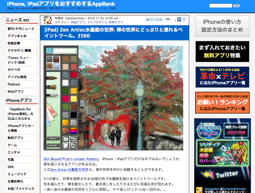Open 無料アプリ in sidebar
The width and height of the screenshot is (255, 193).
tap(21, 138)
